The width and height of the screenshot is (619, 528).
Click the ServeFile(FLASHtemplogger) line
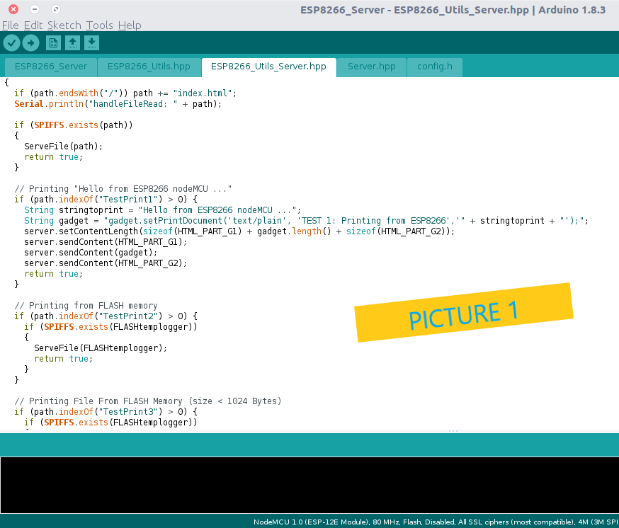[x=101, y=348]
